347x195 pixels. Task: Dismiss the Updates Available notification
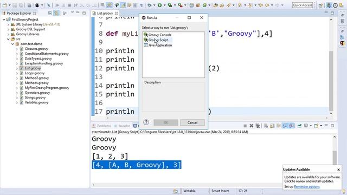pos(338,170)
